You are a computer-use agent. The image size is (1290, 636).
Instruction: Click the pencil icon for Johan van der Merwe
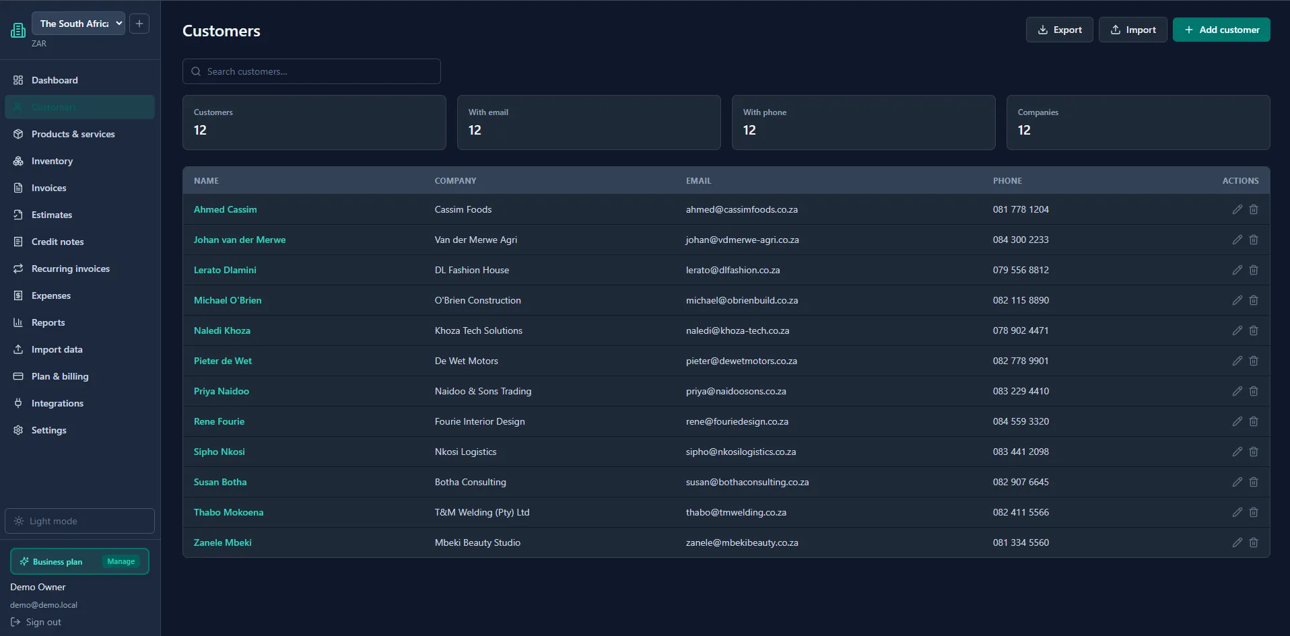click(1237, 240)
